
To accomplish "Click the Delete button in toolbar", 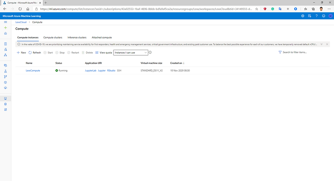I will [87, 52].
